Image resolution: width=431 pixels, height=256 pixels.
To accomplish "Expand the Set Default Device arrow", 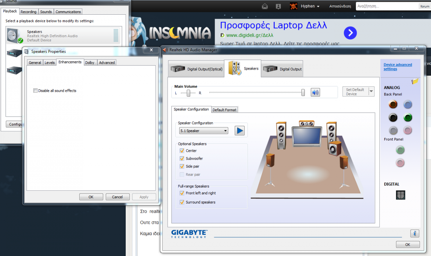I will pyautogui.click(x=371, y=91).
